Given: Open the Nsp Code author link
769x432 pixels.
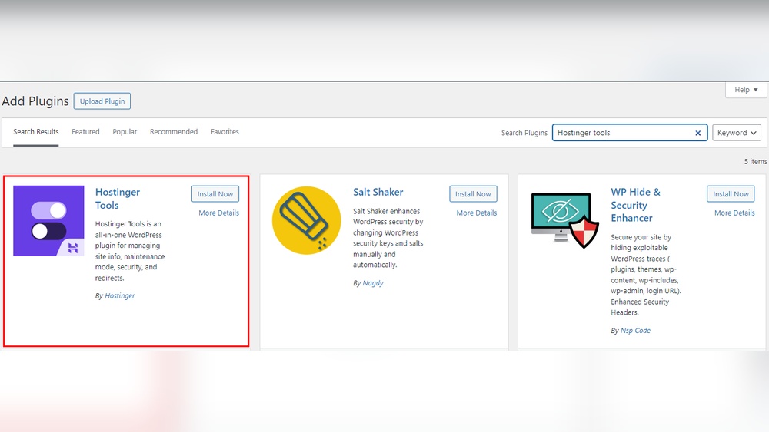Looking at the screenshot, I should [x=636, y=330].
